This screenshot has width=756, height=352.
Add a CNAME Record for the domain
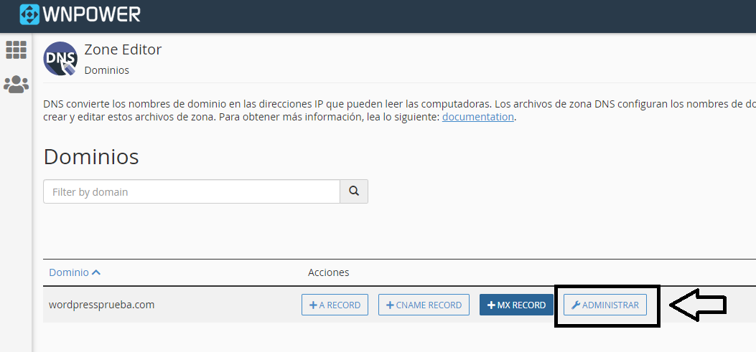tap(424, 305)
